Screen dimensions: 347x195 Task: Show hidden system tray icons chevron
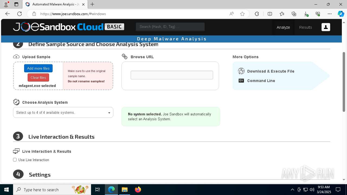tap(292, 190)
